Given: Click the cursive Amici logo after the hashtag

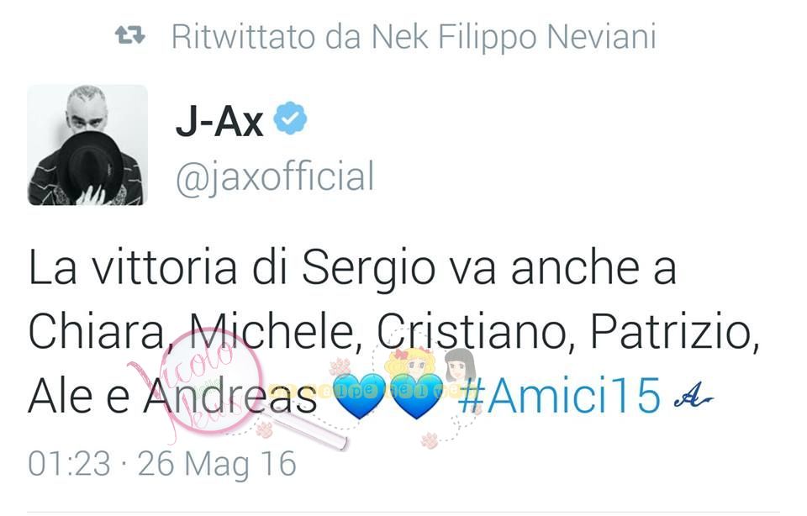Looking at the screenshot, I should [693, 396].
